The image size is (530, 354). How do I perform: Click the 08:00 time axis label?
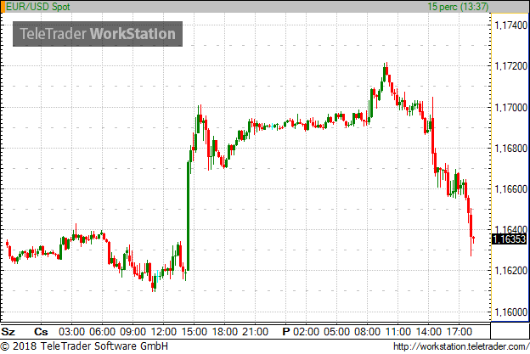coord(368,332)
